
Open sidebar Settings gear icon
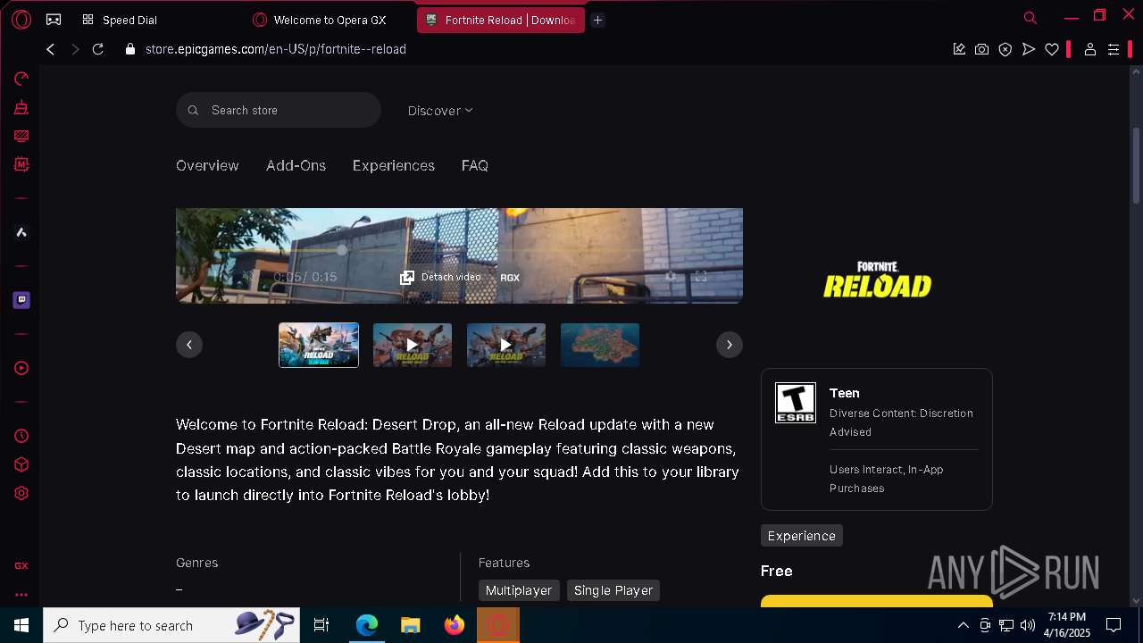(21, 493)
